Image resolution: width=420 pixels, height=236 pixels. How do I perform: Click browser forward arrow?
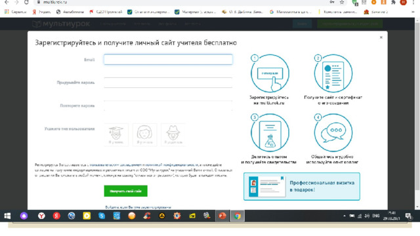tap(16, 2)
